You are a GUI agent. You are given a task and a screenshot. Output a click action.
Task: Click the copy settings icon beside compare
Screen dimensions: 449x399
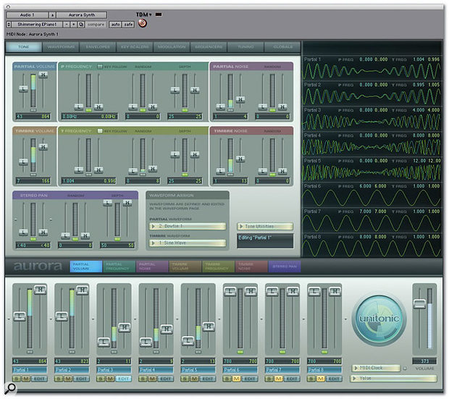pyautogui.click(x=81, y=25)
